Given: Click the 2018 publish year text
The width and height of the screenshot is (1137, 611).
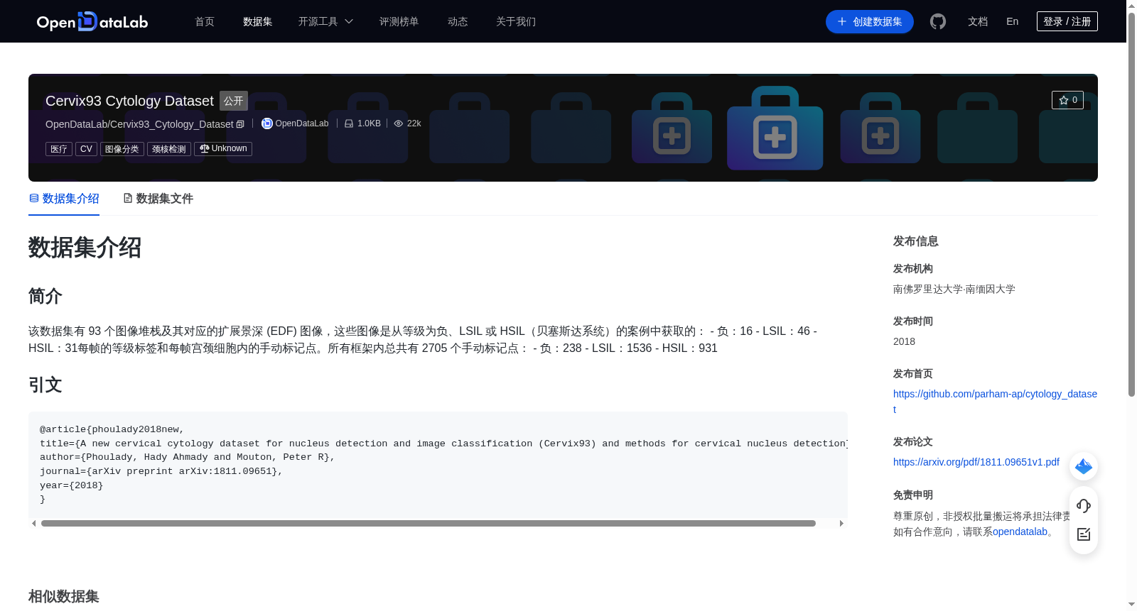Looking at the screenshot, I should (904, 341).
